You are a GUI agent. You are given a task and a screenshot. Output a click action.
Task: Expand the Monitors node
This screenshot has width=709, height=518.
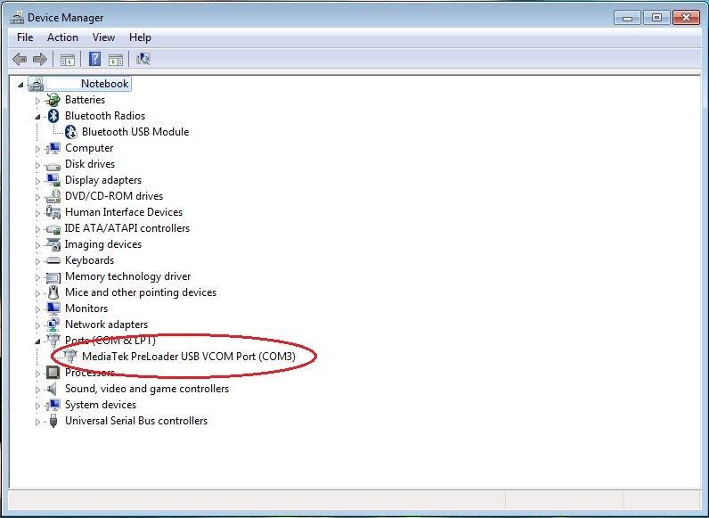click(x=38, y=309)
